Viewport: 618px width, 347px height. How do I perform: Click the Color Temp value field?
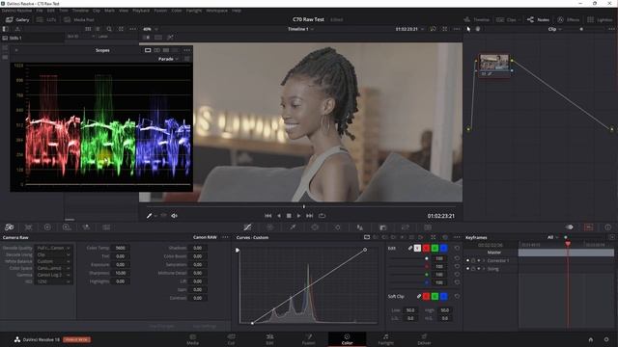[120, 249]
